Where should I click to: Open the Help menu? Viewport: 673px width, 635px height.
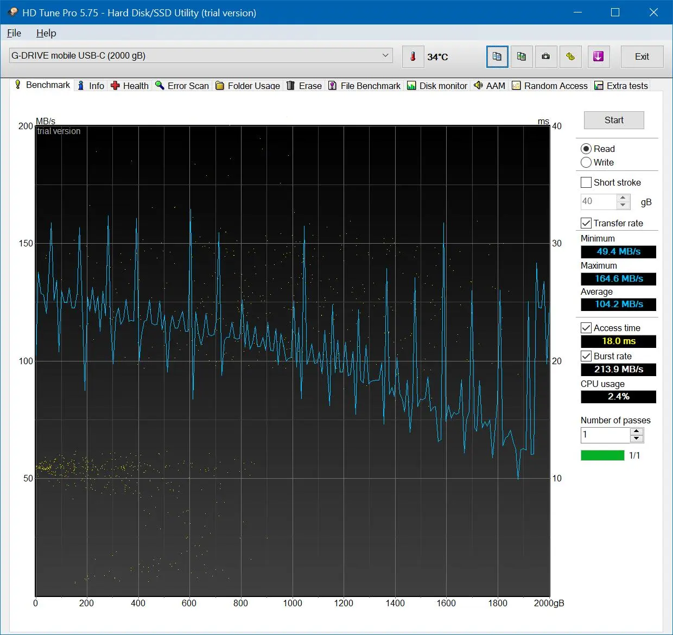(x=46, y=33)
